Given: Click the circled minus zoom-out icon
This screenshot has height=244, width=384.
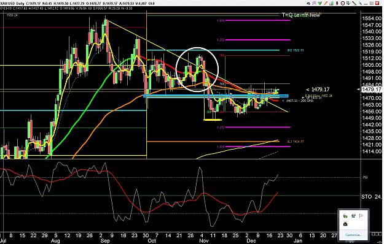Looking at the screenshot, I should [343, 4].
